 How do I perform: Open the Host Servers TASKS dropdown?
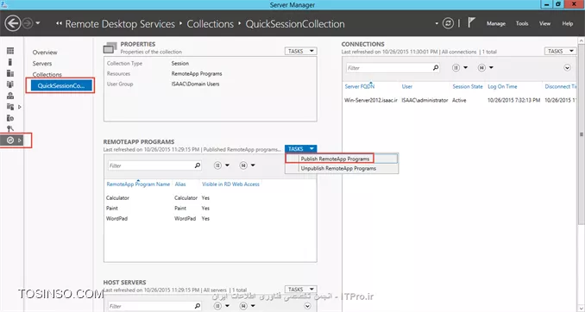301,290
